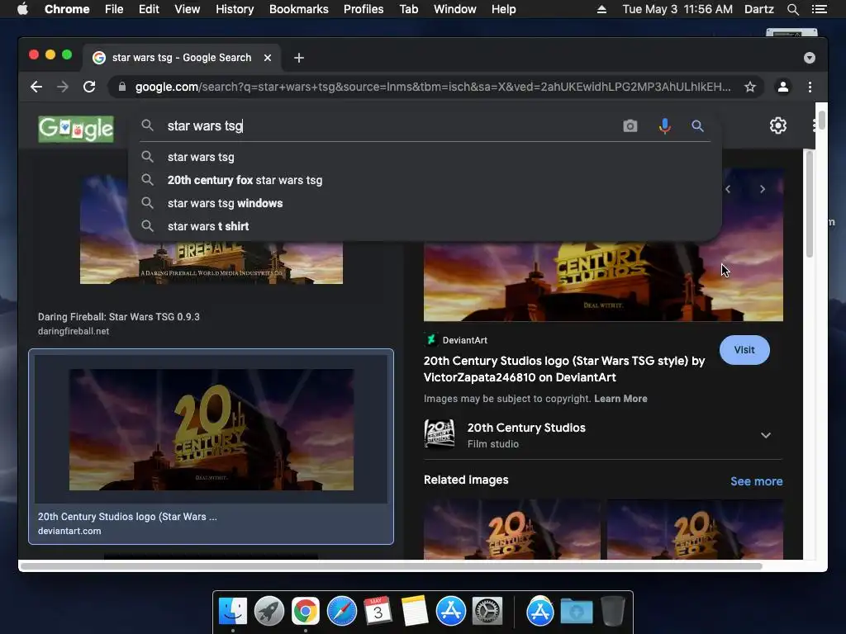
Task: Click inside the 'star wars tsg' search box
Action: [388, 125]
